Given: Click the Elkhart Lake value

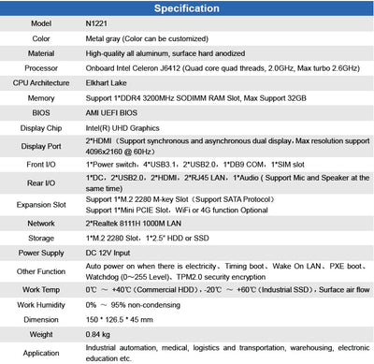Looking at the screenshot, I should (x=106, y=83).
